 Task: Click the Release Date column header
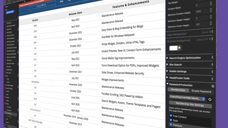75,13
